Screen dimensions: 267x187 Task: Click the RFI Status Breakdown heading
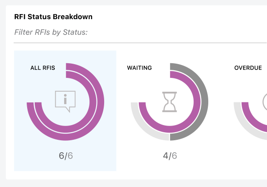(53, 16)
